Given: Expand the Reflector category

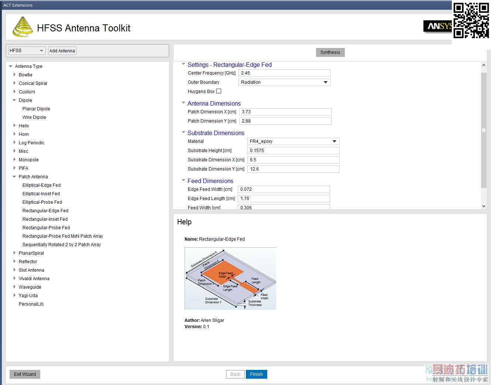Looking at the screenshot, I should point(14,261).
